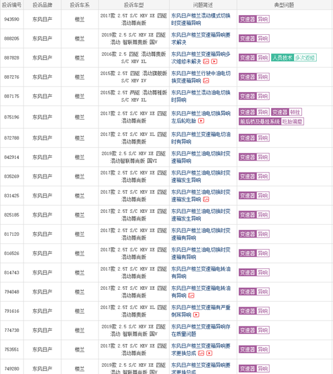Open complaint 774738 description link
The height and width of the screenshot is (374, 333).
(x=201, y=330)
